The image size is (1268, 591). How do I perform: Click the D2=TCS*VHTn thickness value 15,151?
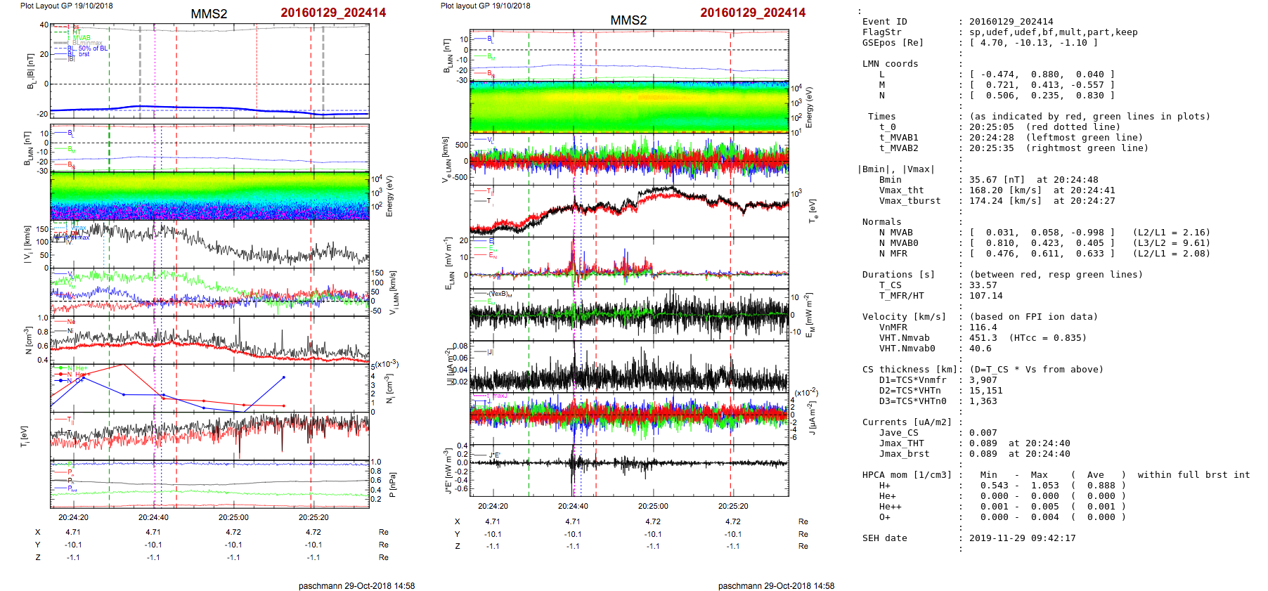tap(985, 391)
